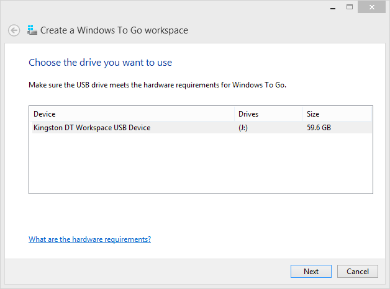Close the Windows To Go wizard
This screenshot has height=289, width=390.
(373, 6)
